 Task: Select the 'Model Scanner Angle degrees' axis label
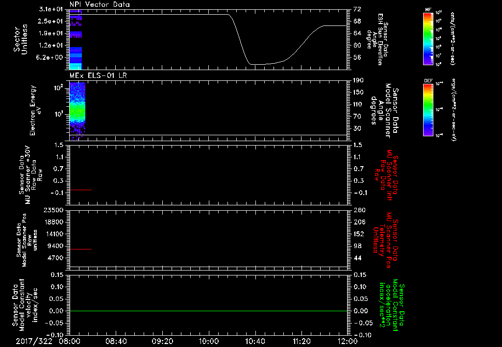pos(384,111)
